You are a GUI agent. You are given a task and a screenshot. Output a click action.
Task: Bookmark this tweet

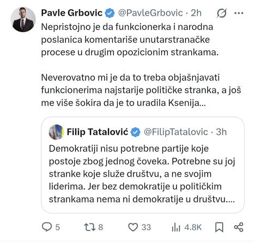(x=219, y=227)
